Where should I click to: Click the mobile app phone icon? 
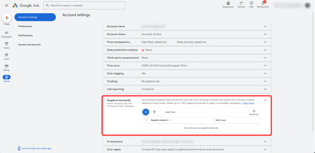[x=19, y=148]
